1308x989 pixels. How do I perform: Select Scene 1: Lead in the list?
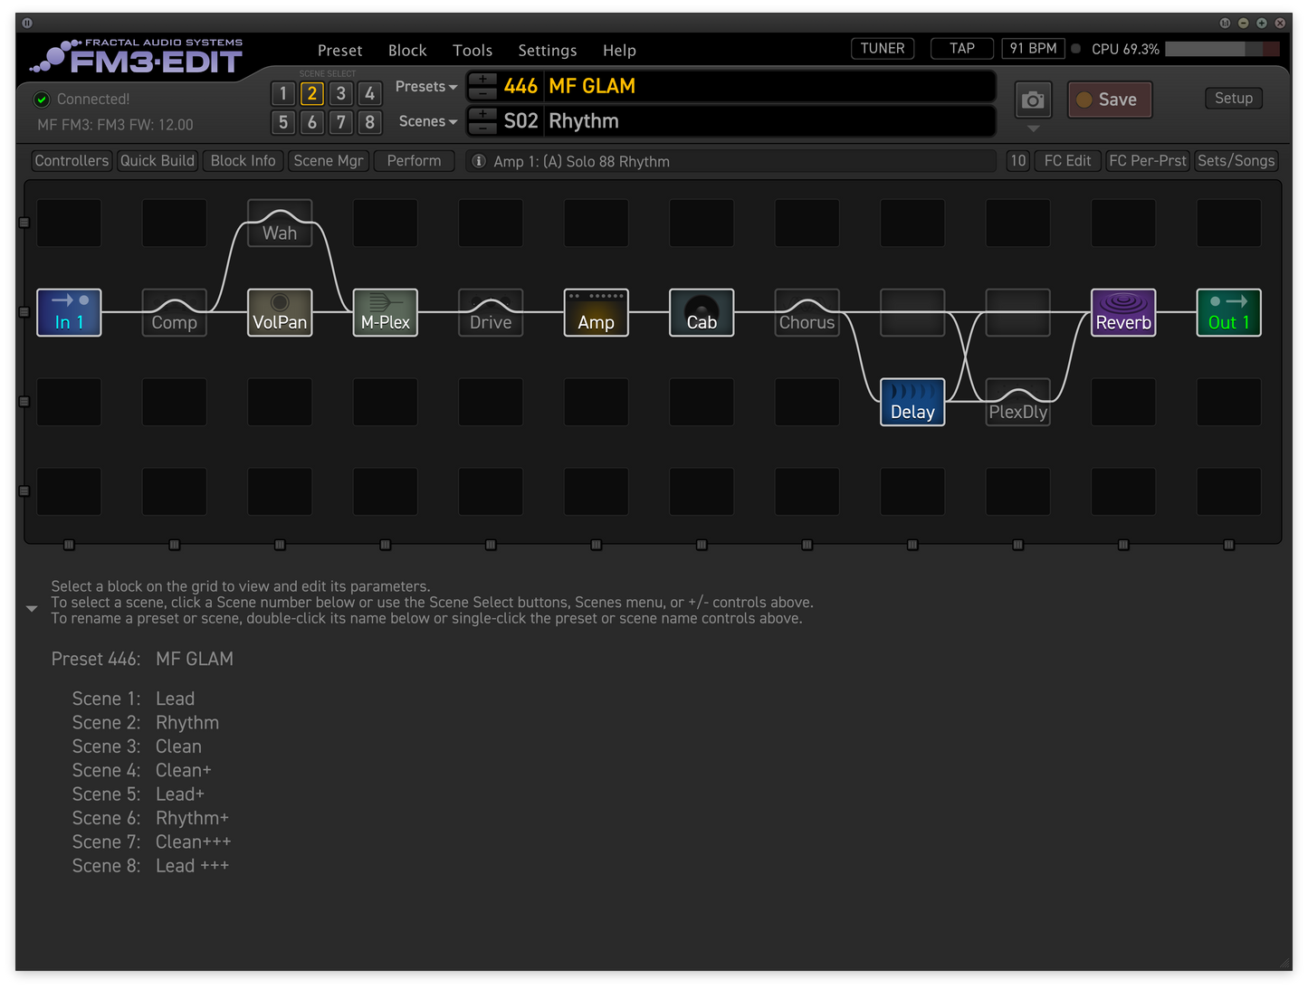133,699
